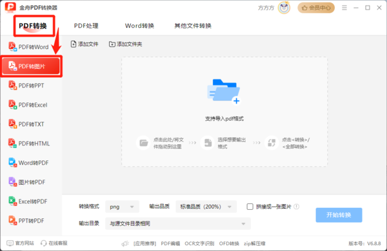Open the 输出品质 标准品质 dropdown
Screen dimensions: 387x251
coord(206,207)
